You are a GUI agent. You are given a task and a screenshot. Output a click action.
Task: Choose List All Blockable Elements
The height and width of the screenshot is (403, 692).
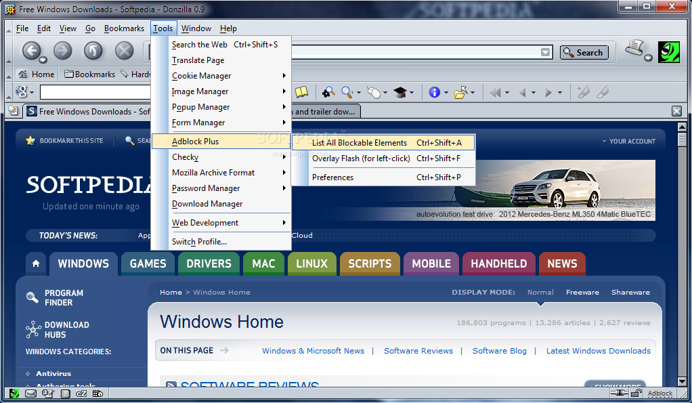pos(383,142)
